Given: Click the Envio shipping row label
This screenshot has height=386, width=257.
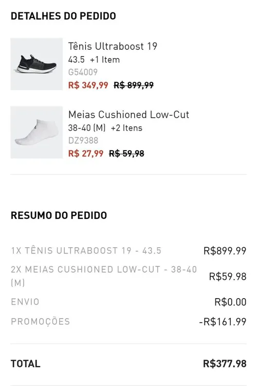Looking at the screenshot, I should point(25,302).
